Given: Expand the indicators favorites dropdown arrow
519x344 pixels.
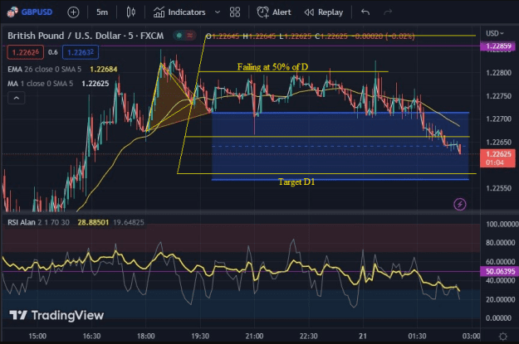Looking at the screenshot, I should click(217, 12).
